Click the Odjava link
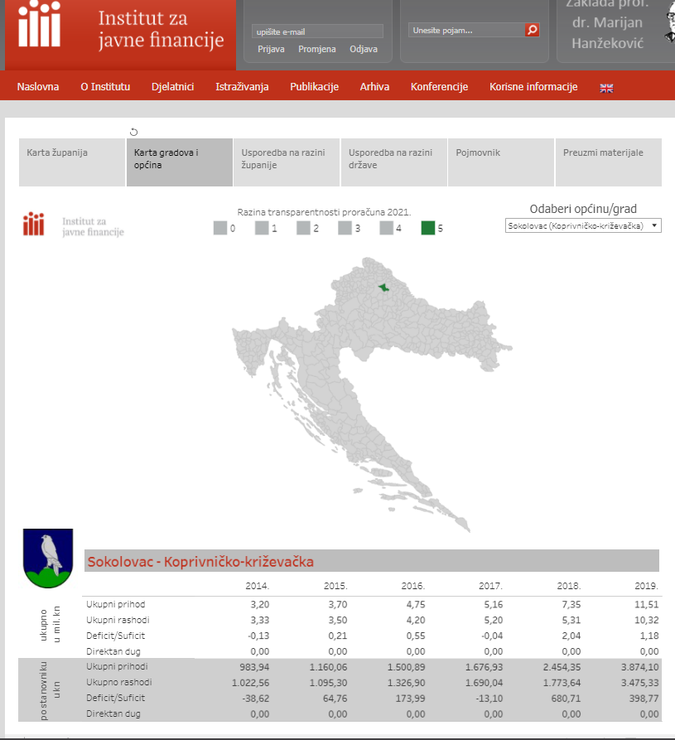 pos(363,49)
